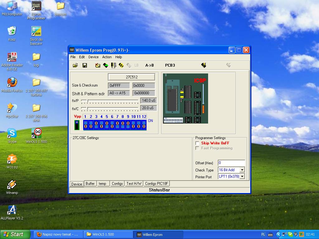Click the save floppy disk icon
Viewport: 319px width, 239px height.
tap(84, 65)
